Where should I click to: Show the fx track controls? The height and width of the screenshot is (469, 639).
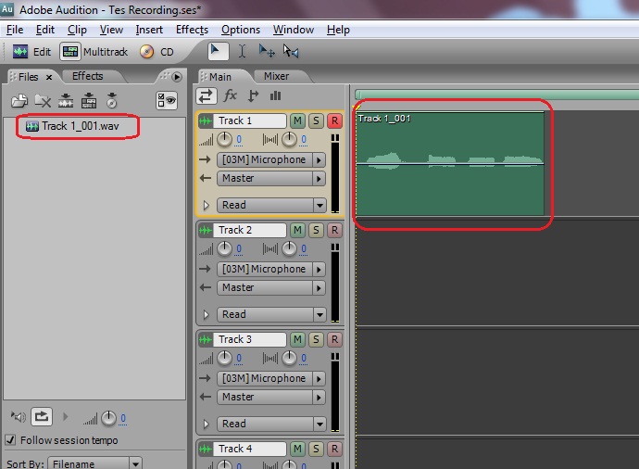click(231, 95)
